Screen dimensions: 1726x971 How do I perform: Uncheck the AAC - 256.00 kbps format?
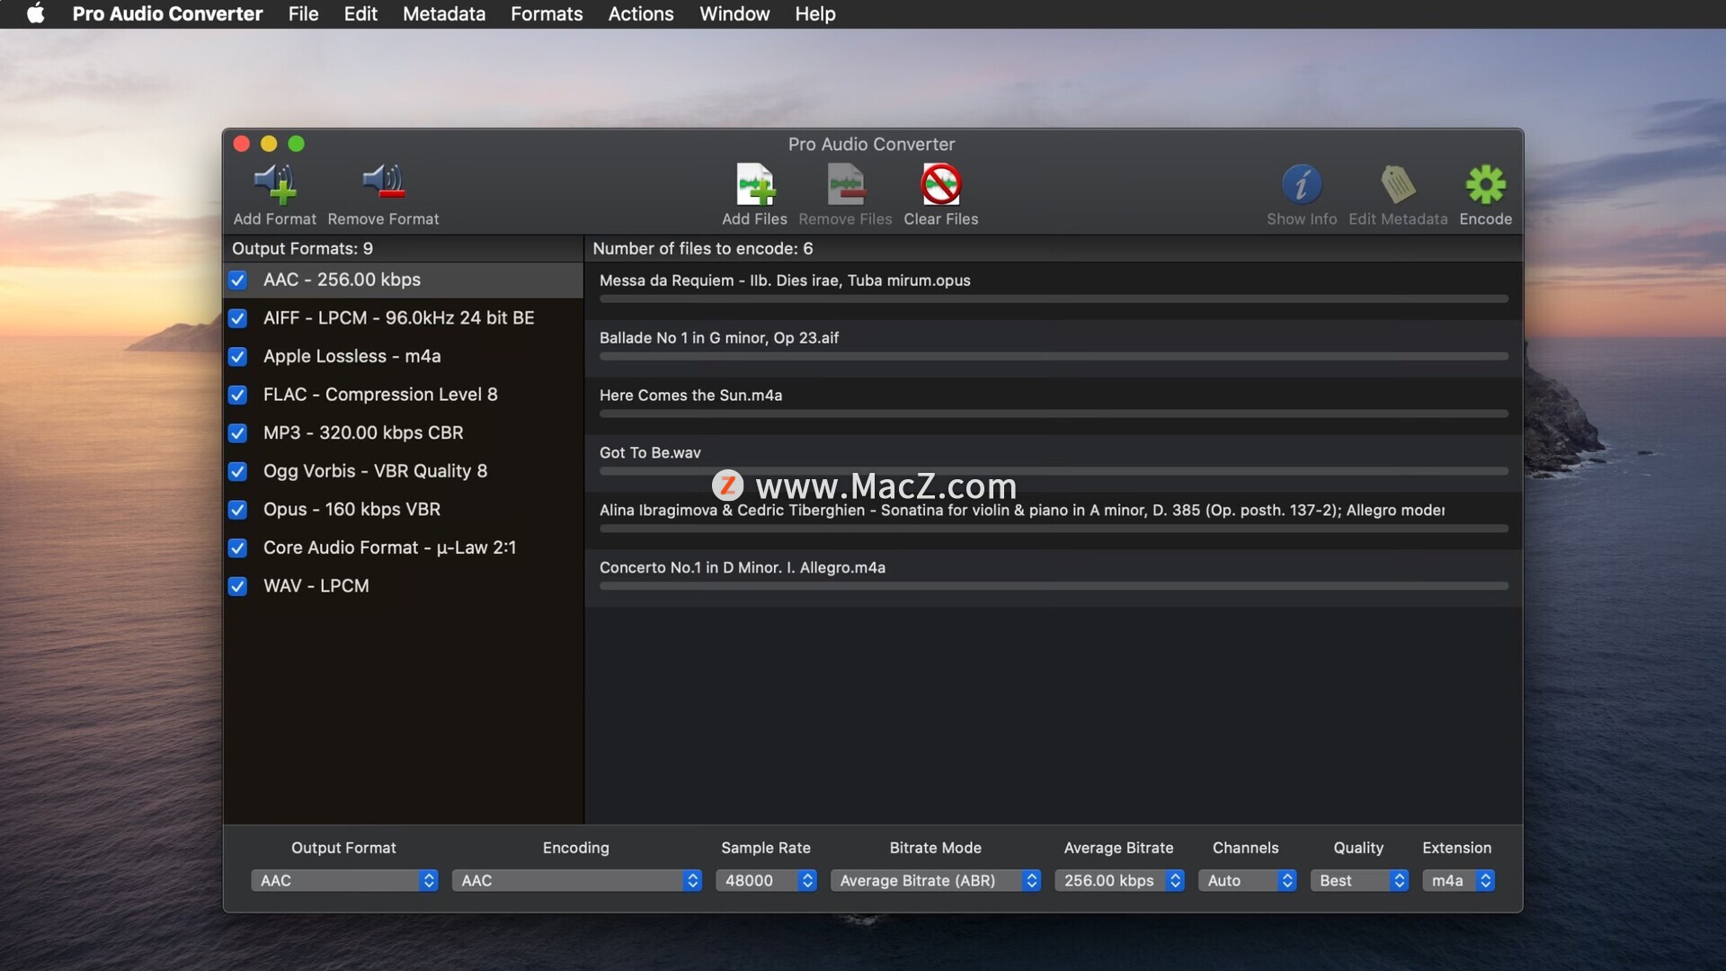237,281
